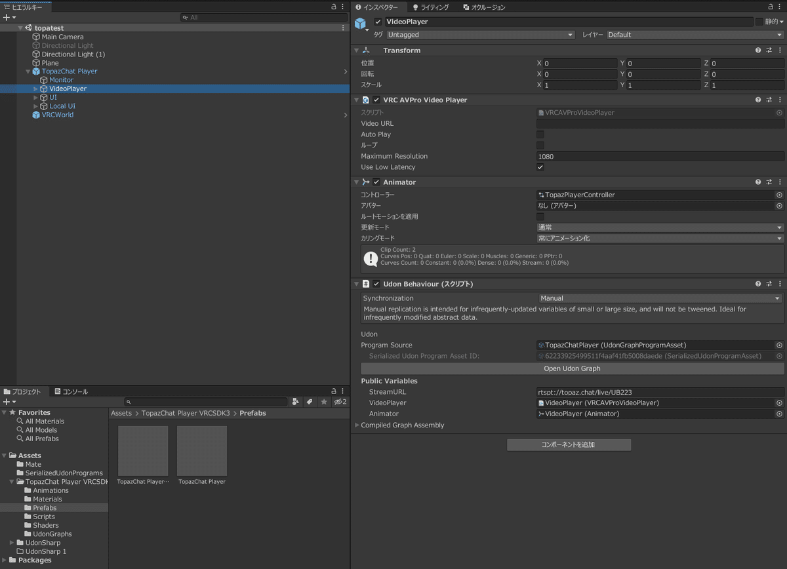Toggle the static (静的) checkbox
Image resolution: width=787 pixels, height=569 pixels.
[759, 22]
